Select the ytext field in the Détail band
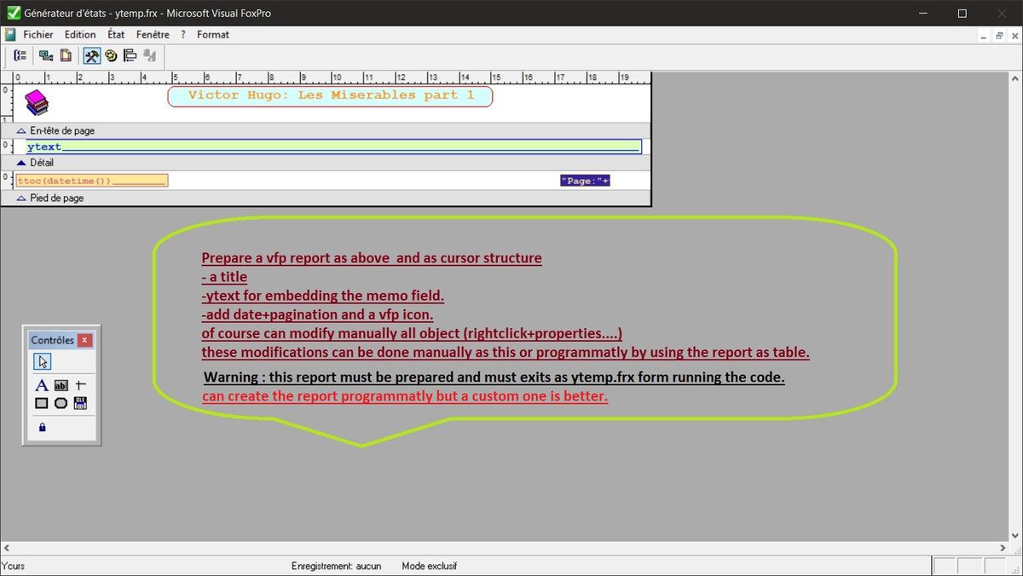This screenshot has width=1023, height=576. (333, 147)
